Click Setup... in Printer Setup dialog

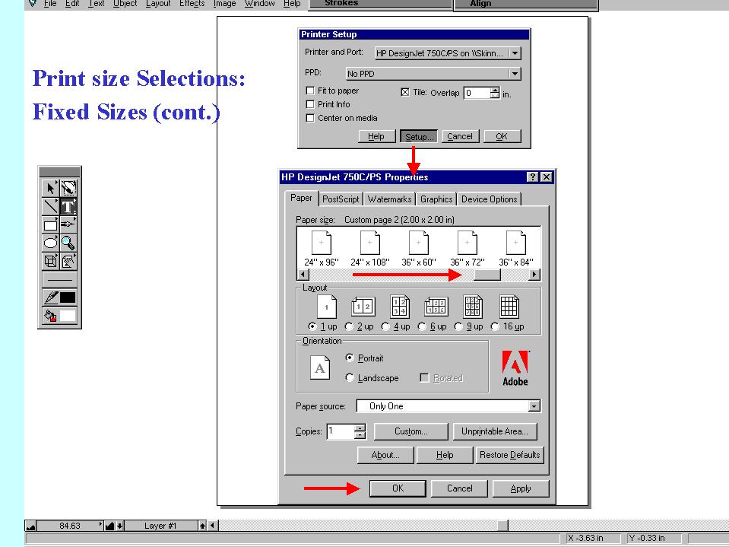[x=419, y=136]
